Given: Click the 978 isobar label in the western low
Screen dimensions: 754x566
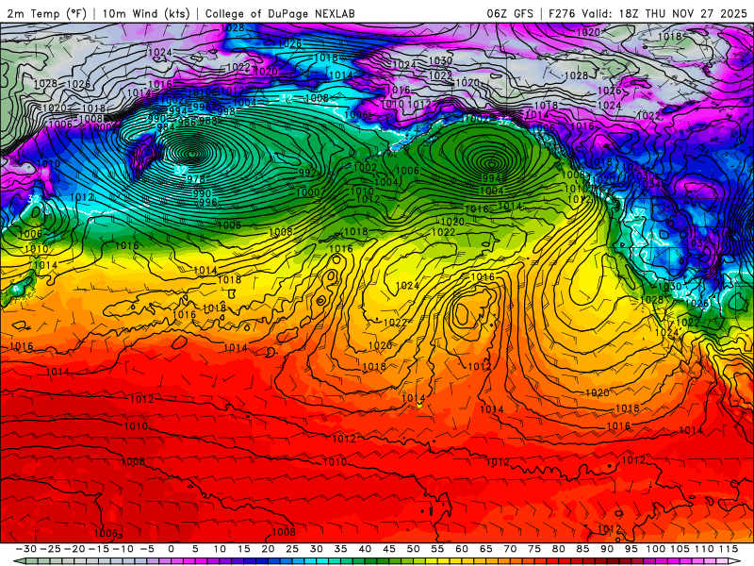Looking at the screenshot, I should click(x=196, y=179).
